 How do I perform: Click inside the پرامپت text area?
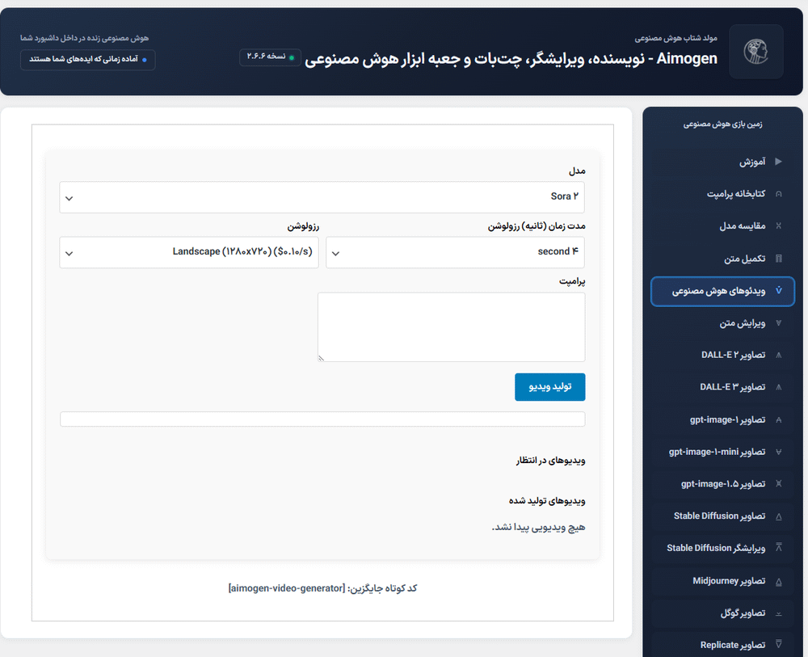[x=452, y=326]
